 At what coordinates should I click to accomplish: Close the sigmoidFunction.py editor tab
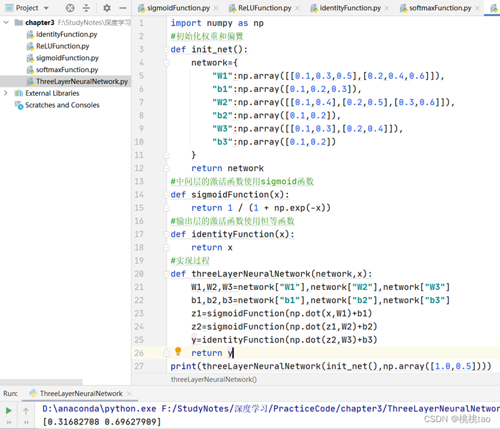coord(216,8)
